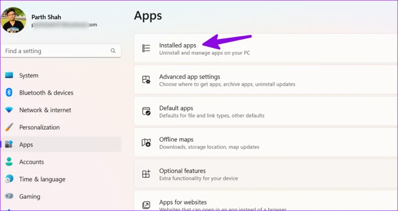Click the Accounts person icon

[x=9, y=162]
